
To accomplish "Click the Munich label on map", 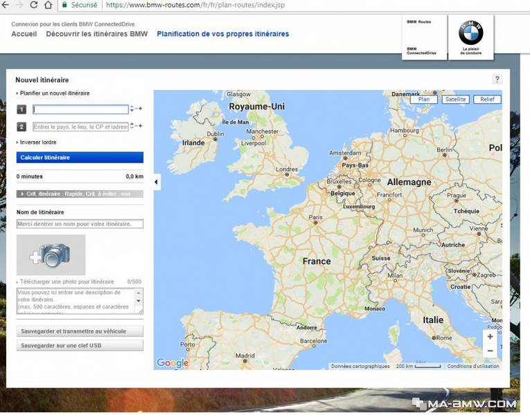I will 423,230.
